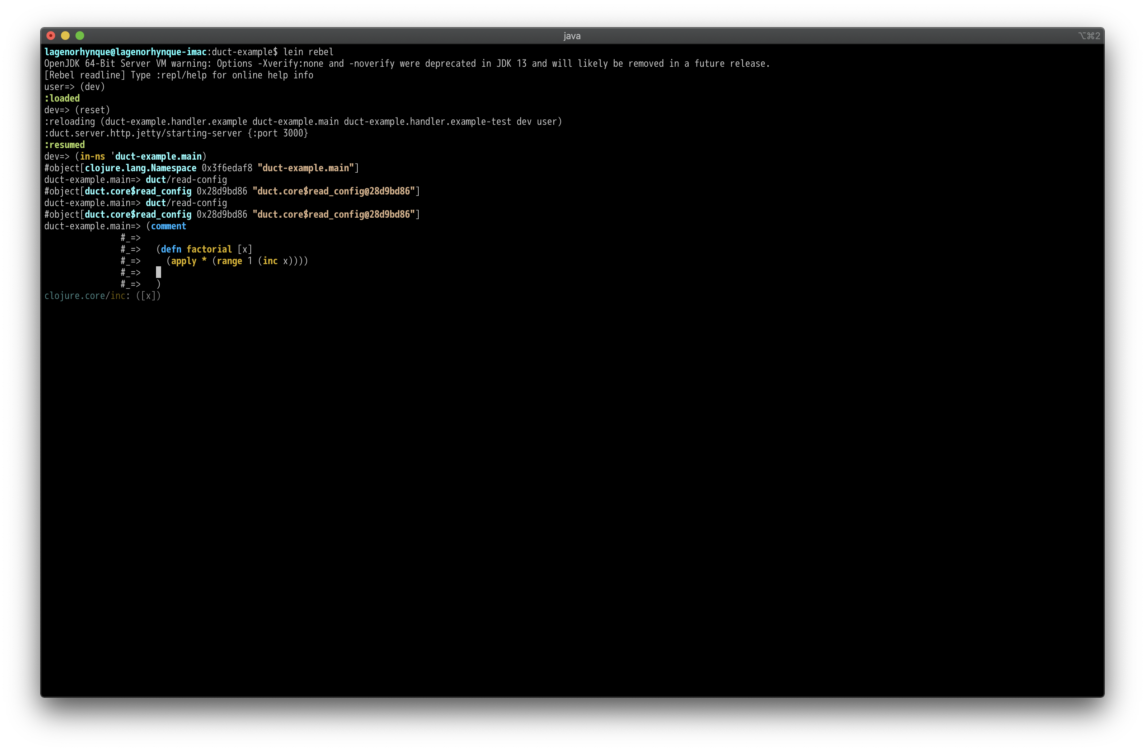The height and width of the screenshot is (751, 1145).
Task: Click the closing parenthesis on last line
Action: tap(158, 284)
